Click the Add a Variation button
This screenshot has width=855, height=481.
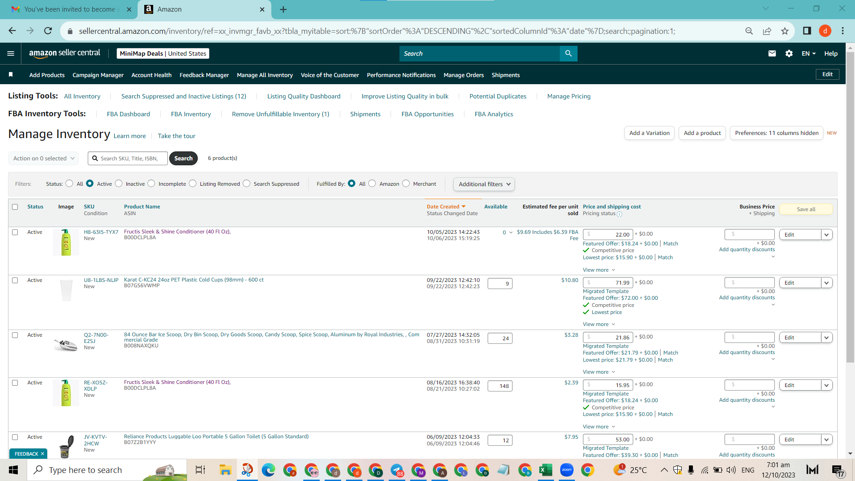(x=649, y=133)
